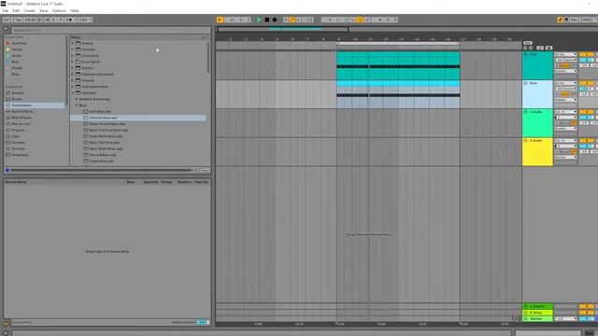The image size is (598, 336).
Task: Open the Options menu
Action: tap(59, 10)
